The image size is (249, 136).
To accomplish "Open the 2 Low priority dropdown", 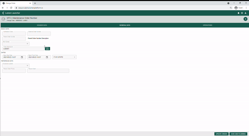I will pos(64,57).
